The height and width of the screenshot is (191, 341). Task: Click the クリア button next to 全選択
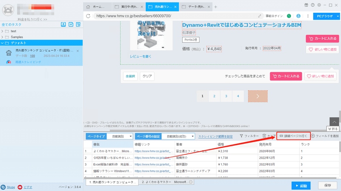click(147, 76)
